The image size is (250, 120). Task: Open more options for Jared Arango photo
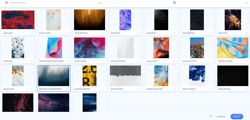[247, 89]
